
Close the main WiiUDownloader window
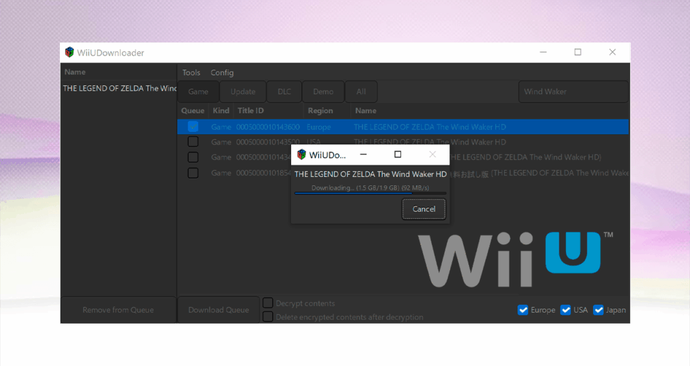[x=613, y=52]
